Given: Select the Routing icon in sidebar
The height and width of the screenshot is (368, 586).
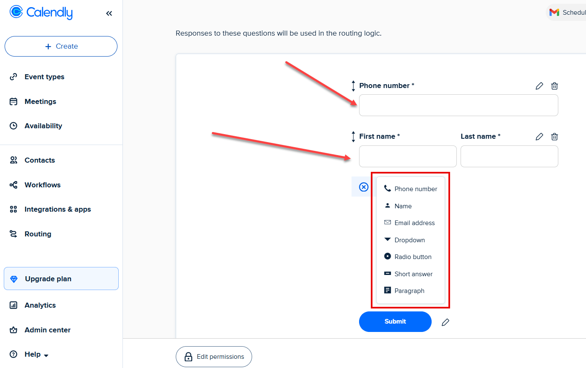Looking at the screenshot, I should (x=14, y=234).
